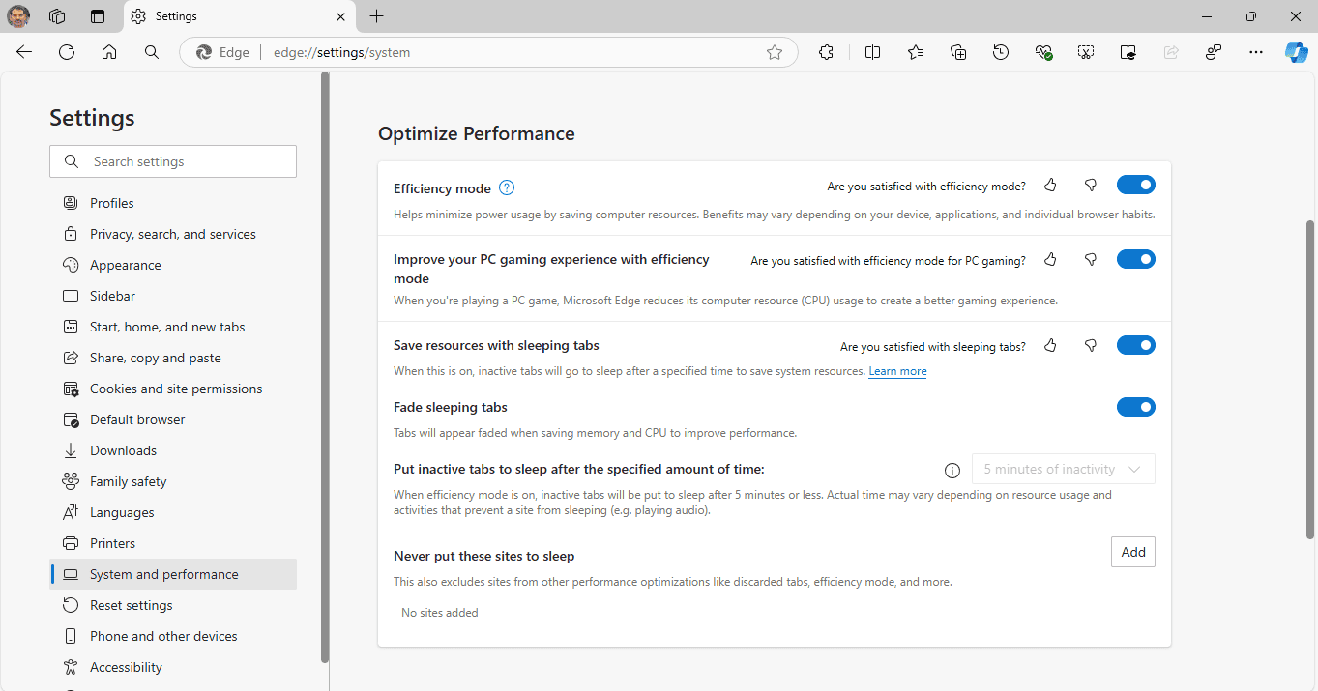Go back to previous page
The height and width of the screenshot is (691, 1318).
pyautogui.click(x=24, y=52)
